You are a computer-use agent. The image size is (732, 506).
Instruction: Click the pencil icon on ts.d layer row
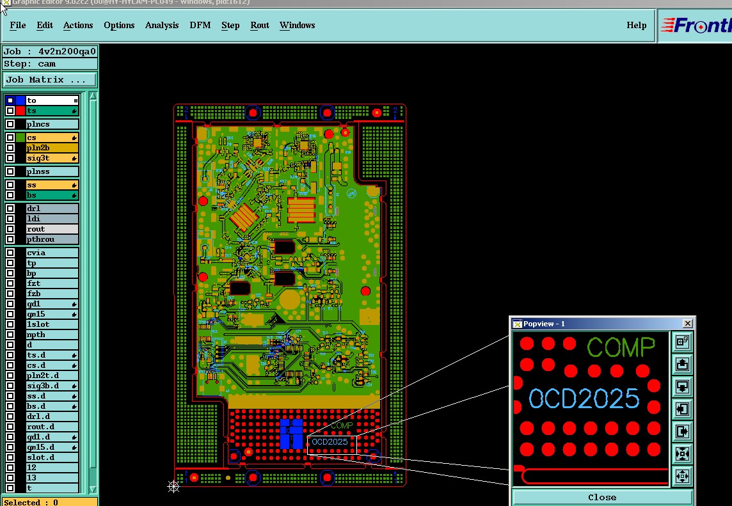click(x=74, y=355)
